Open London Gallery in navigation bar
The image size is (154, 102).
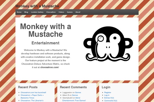coord(37,12)
